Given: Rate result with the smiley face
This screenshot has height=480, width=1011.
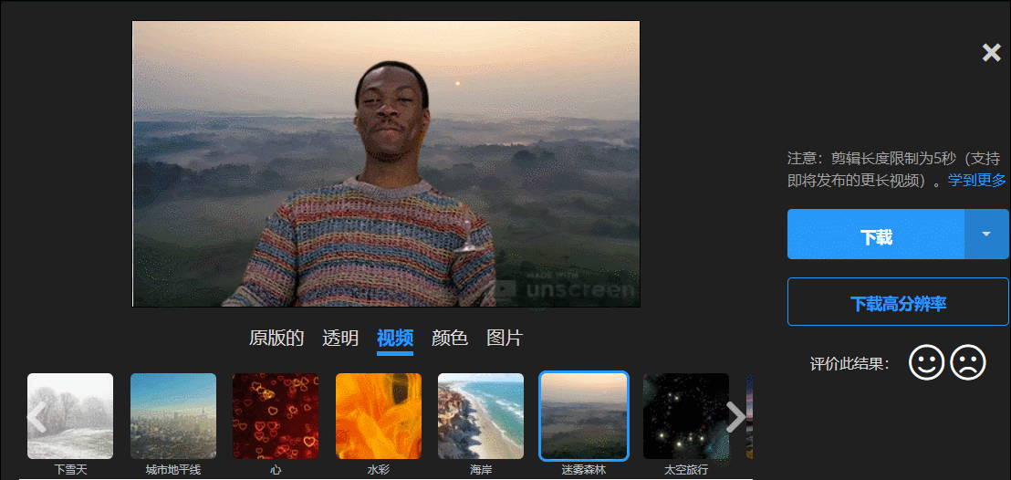Looking at the screenshot, I should click(x=926, y=362).
